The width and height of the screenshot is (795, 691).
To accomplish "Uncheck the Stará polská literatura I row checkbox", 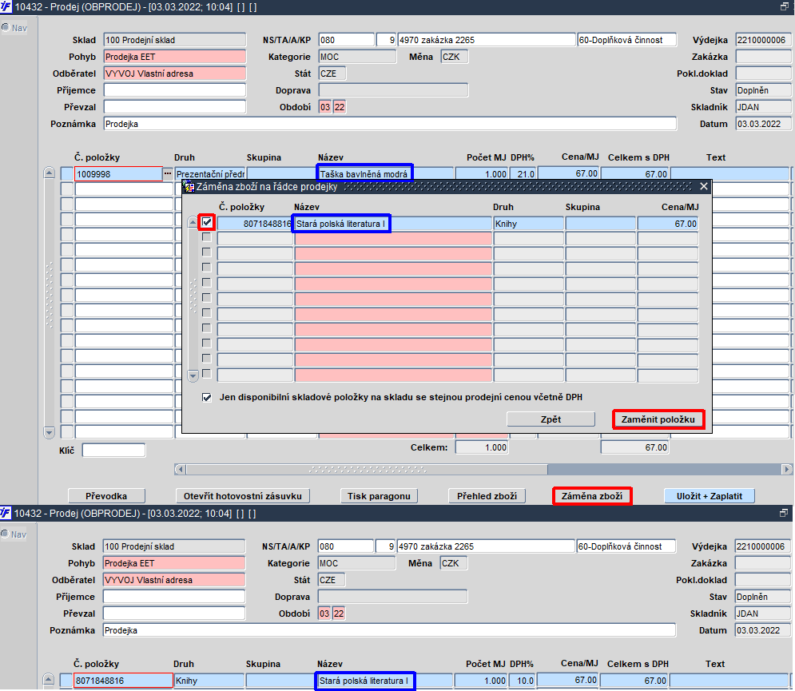I will 207,222.
